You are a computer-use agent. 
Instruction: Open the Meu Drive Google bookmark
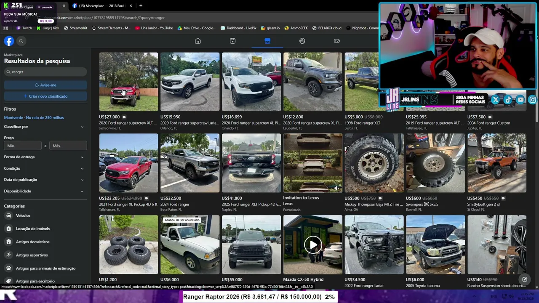[197, 28]
